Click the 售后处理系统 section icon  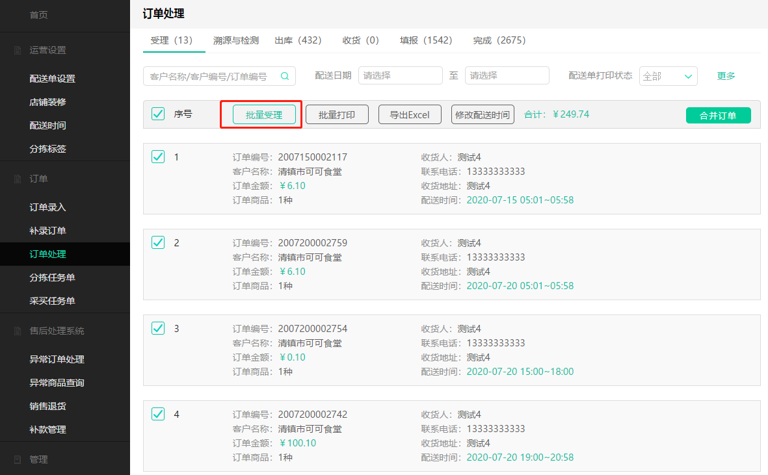(18, 331)
